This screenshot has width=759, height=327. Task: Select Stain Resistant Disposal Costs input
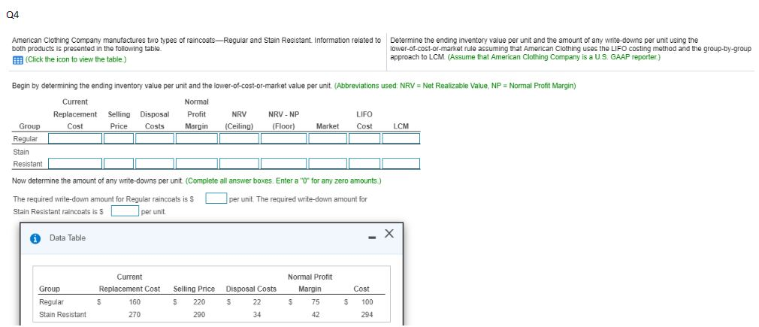click(x=154, y=164)
